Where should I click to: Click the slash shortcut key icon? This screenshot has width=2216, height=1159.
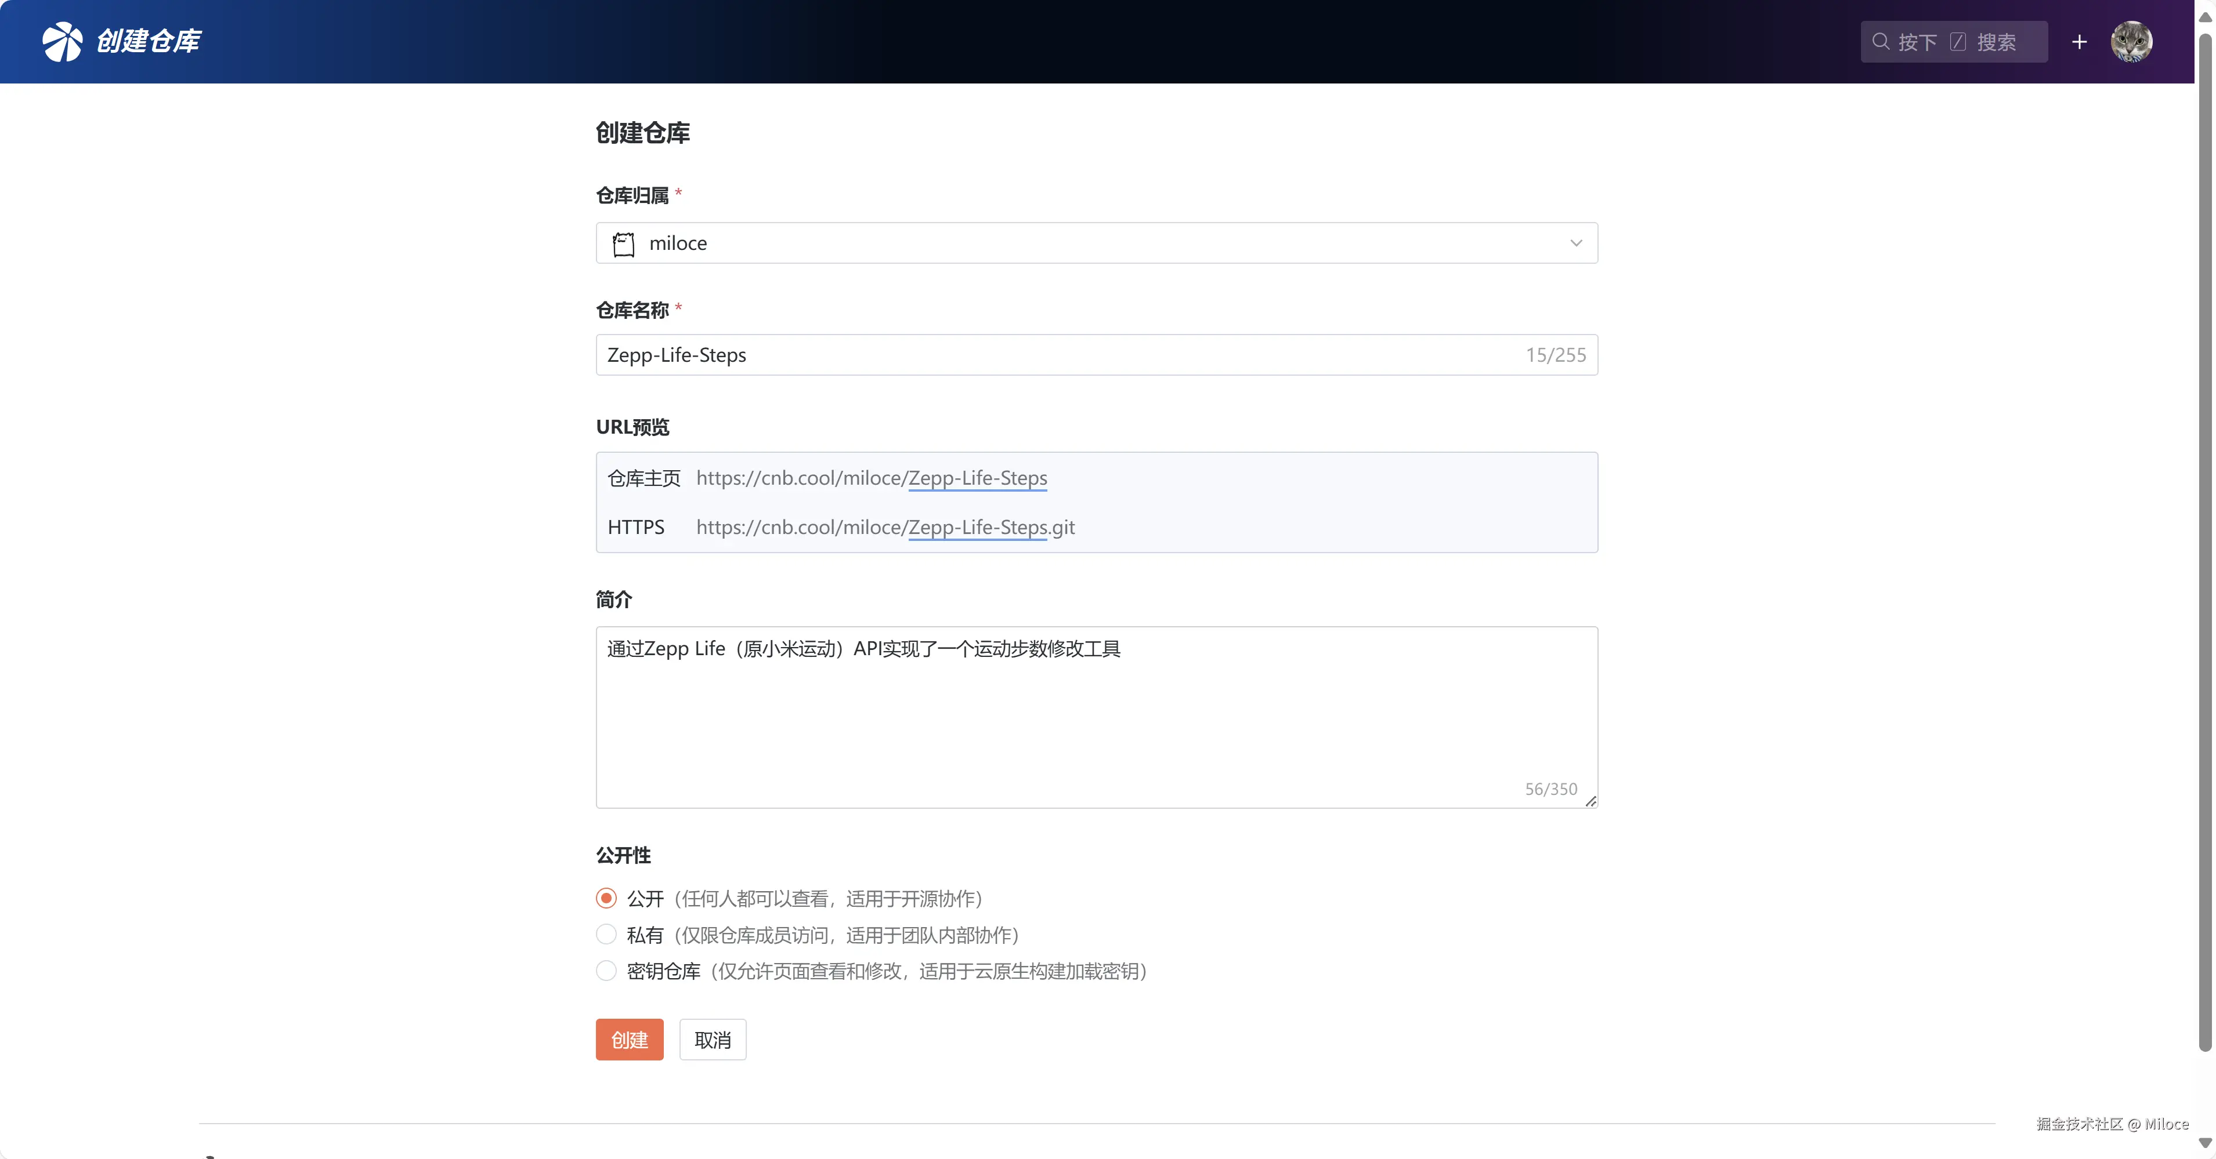(x=1958, y=42)
